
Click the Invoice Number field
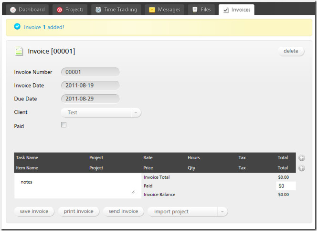click(90, 72)
